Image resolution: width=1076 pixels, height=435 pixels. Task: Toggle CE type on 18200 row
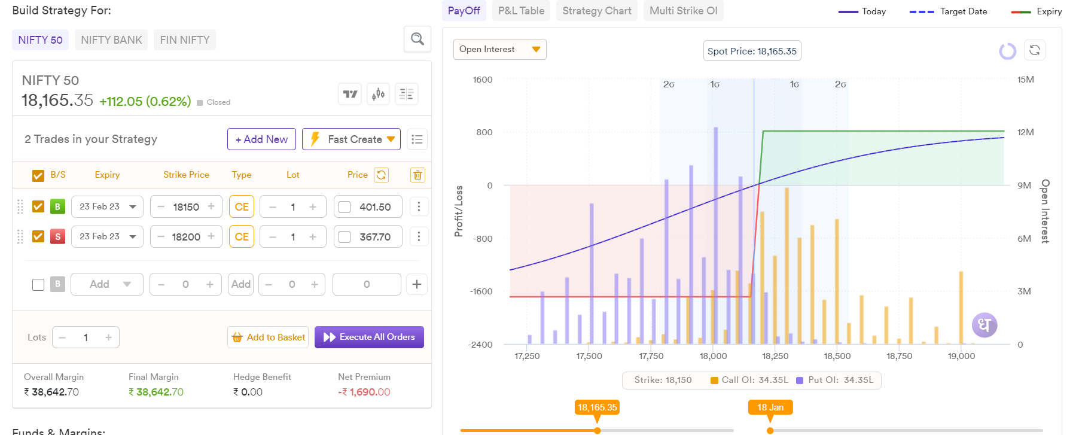[x=242, y=236]
